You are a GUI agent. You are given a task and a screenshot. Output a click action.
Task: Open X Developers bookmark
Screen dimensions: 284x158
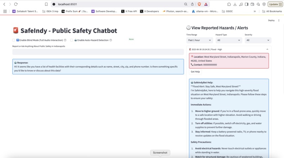(x=149, y=11)
